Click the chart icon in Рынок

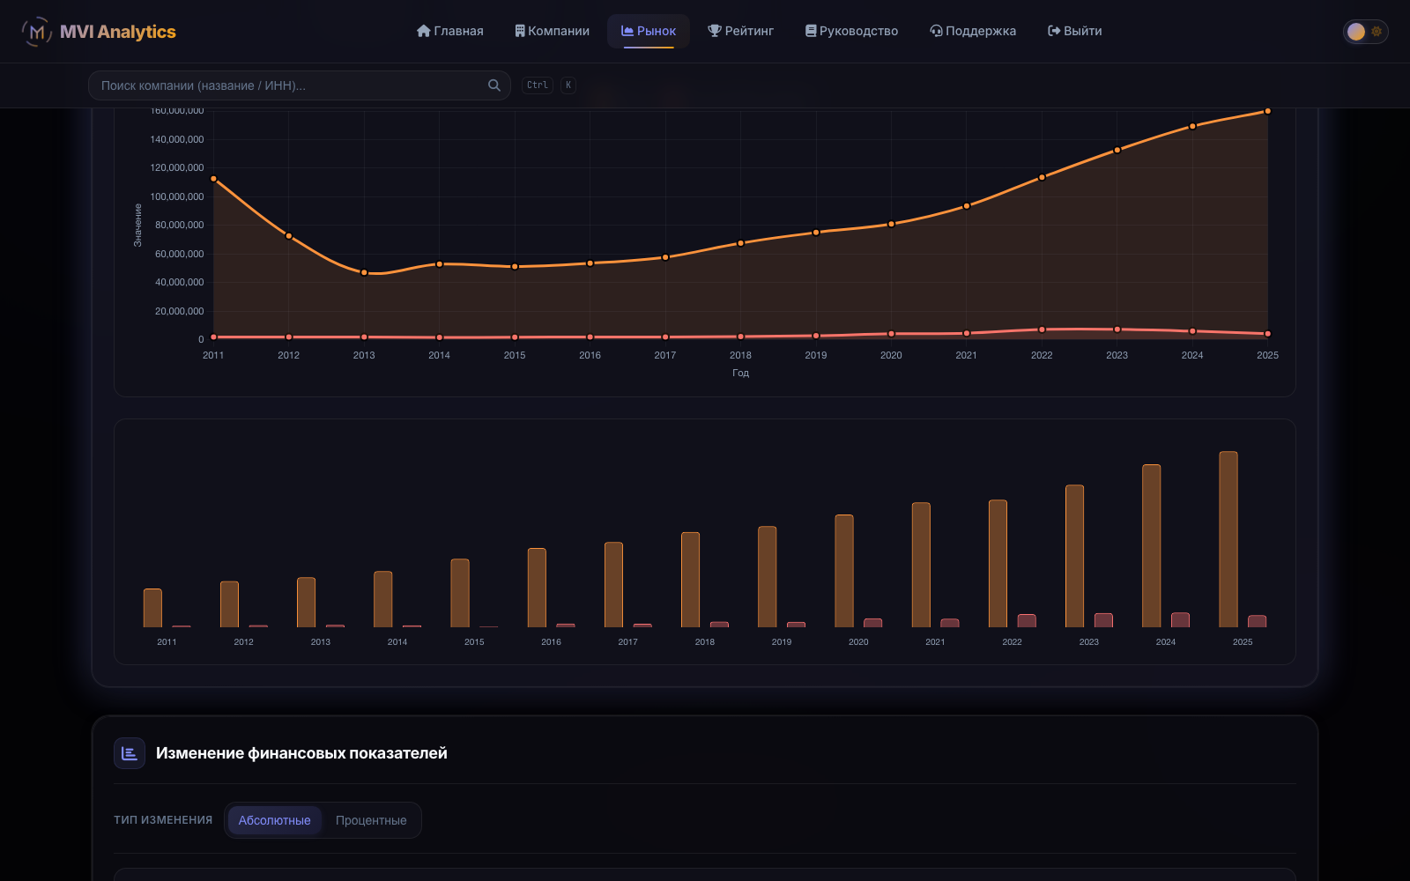[x=627, y=31]
